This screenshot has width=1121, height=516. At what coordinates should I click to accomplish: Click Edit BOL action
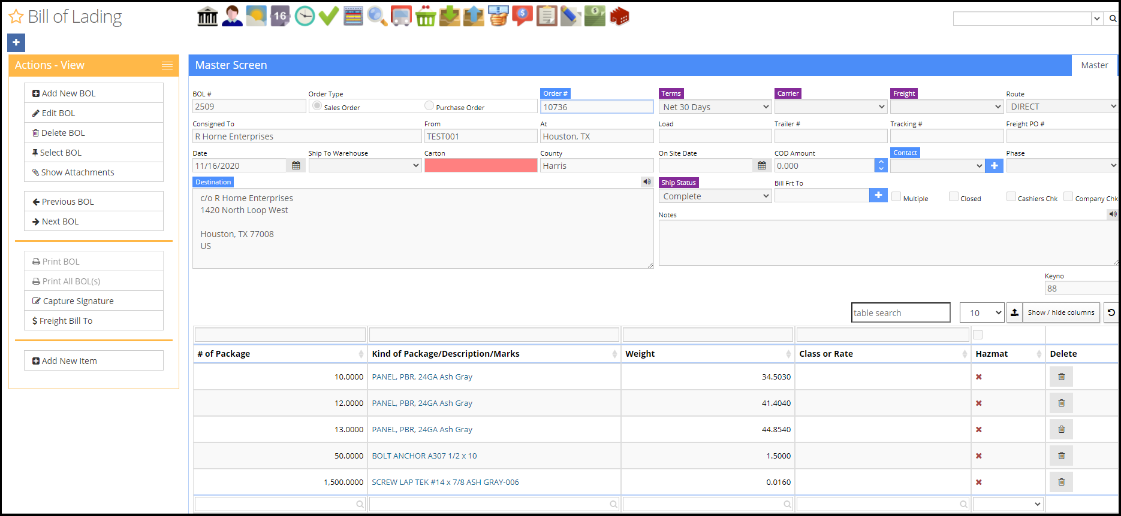(x=94, y=113)
